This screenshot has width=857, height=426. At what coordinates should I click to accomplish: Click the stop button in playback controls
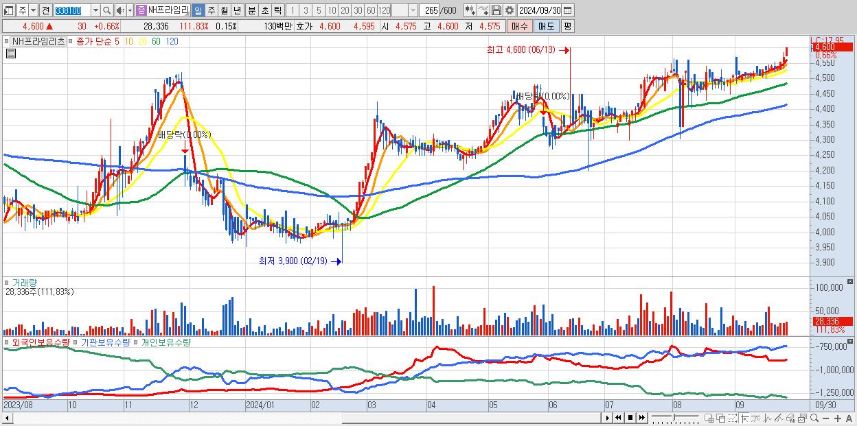[630, 418]
